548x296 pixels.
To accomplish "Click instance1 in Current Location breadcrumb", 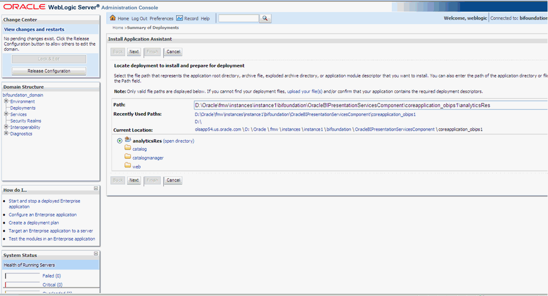I will [x=313, y=129].
